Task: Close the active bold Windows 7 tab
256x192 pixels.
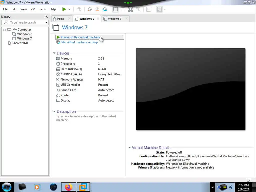Action: point(98,18)
